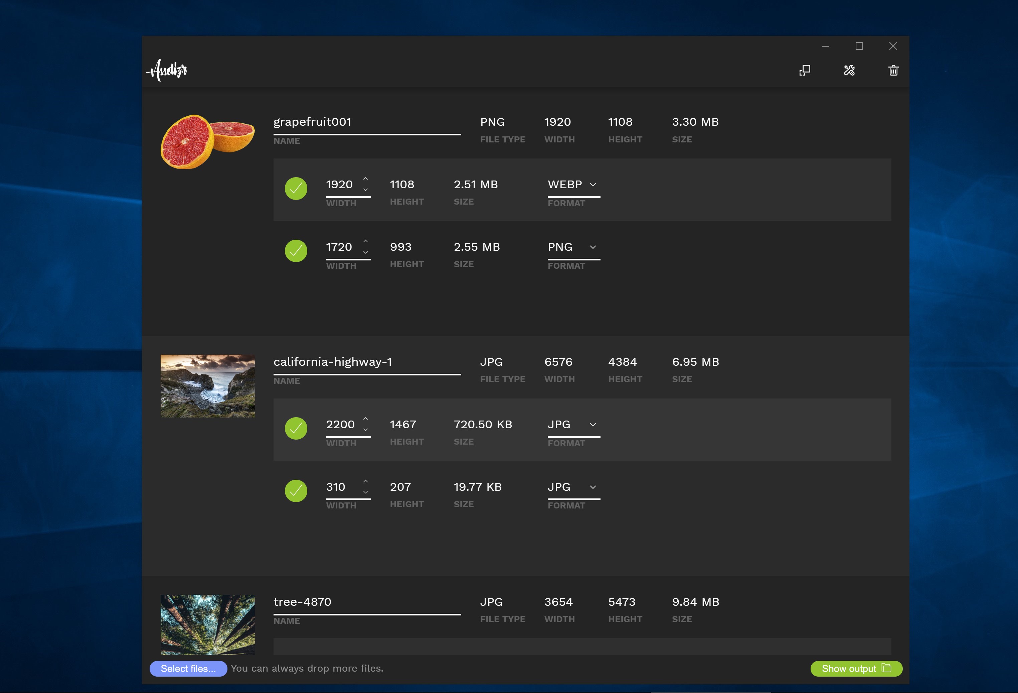
Task: Click the output sizes icon in header
Action: coord(805,71)
